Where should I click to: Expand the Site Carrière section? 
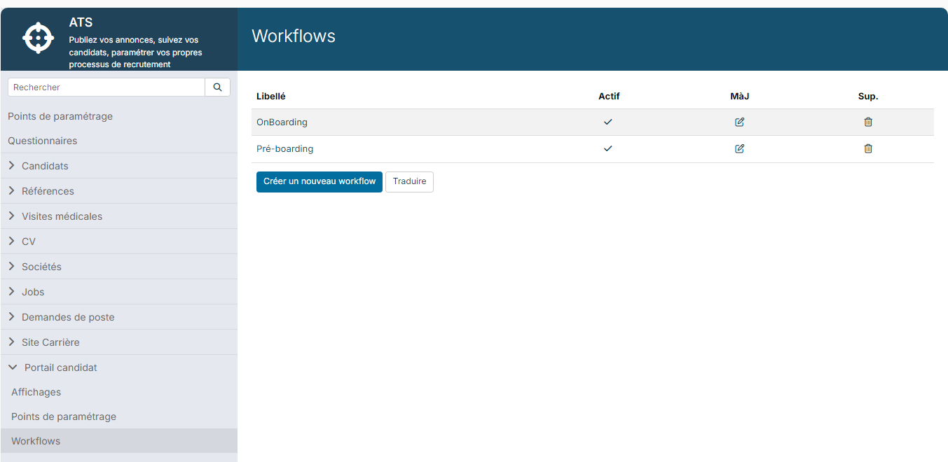click(x=118, y=342)
